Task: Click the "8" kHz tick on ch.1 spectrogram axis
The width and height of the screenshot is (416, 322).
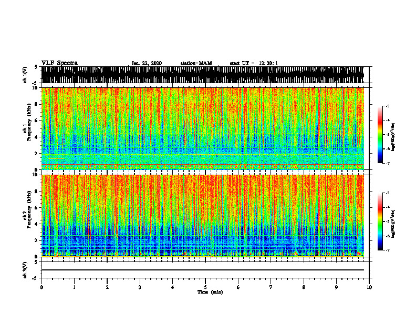Action: [37, 104]
